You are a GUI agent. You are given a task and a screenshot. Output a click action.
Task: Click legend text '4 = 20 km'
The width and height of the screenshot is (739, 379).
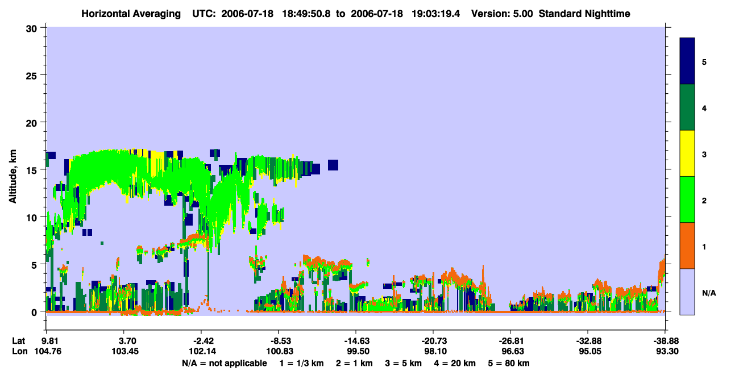click(456, 363)
